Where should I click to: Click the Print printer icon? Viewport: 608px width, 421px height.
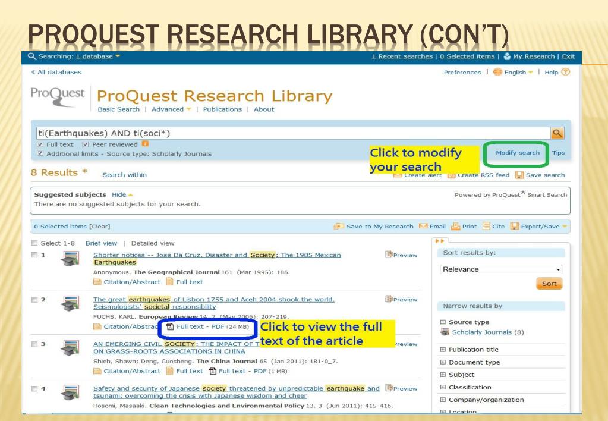pyautogui.click(x=456, y=226)
